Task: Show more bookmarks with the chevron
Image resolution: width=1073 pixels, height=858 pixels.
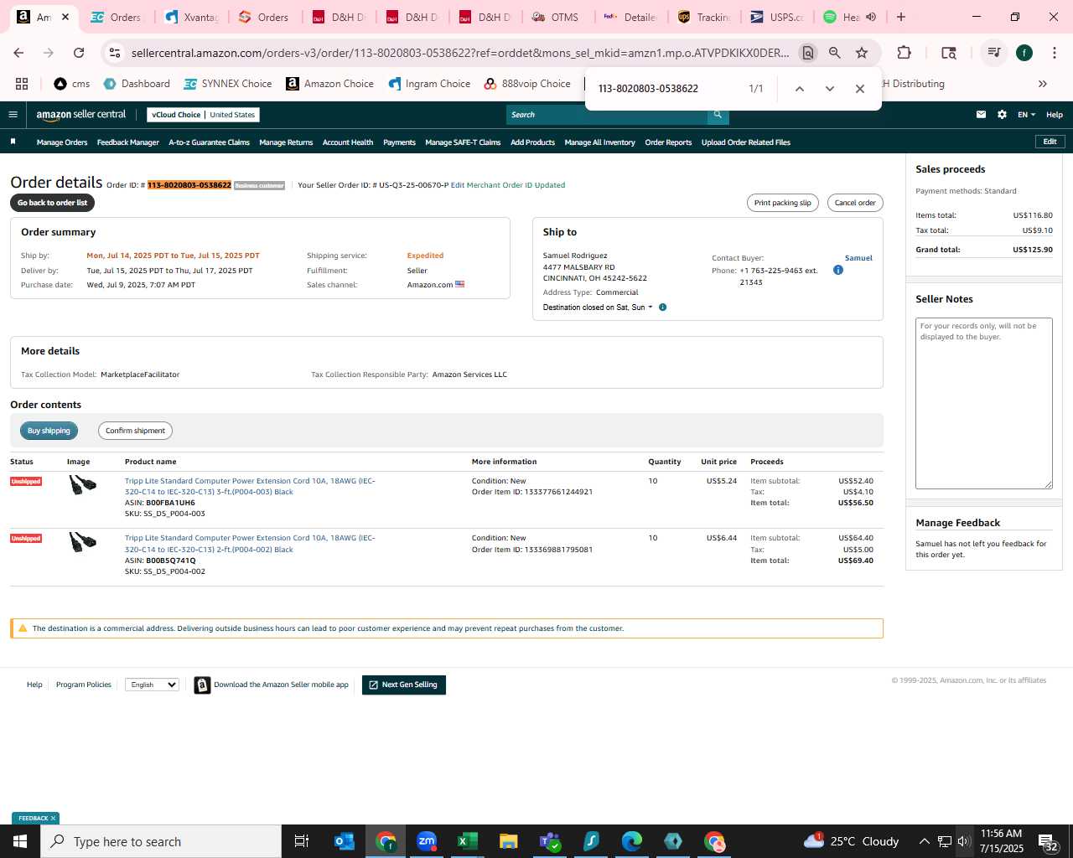Action: tap(1043, 84)
